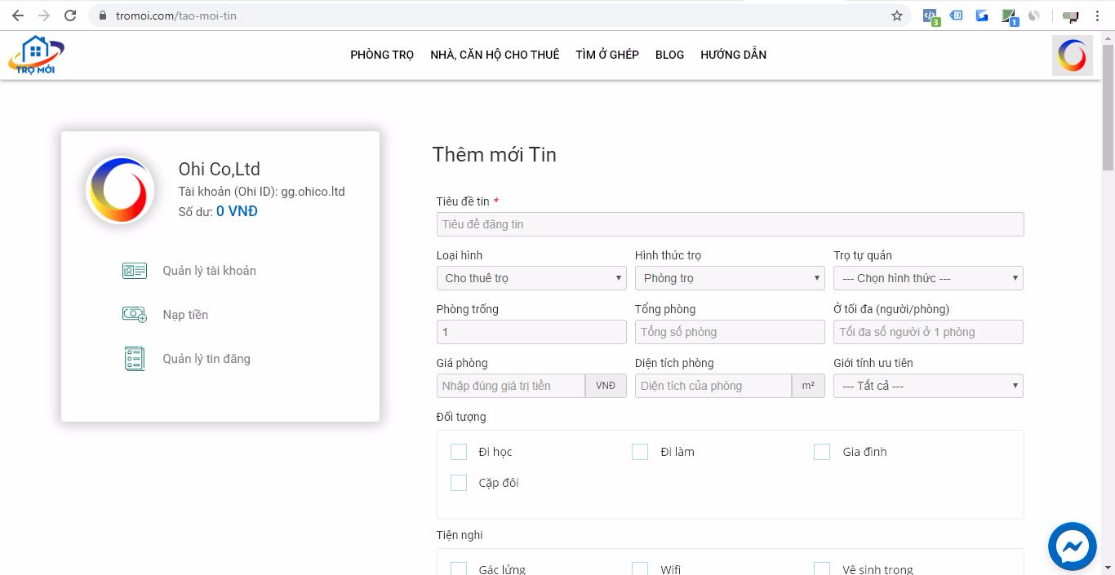Click first code extension icon in toolbar
Screen dimensions: 1115x575
coord(931,16)
